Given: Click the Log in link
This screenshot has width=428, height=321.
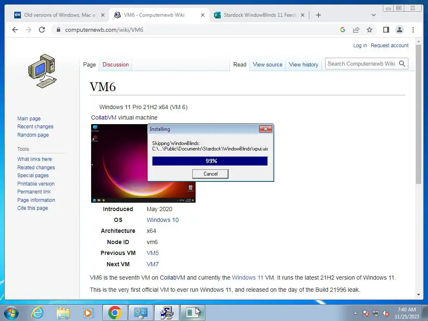Looking at the screenshot, I should 360,46.
